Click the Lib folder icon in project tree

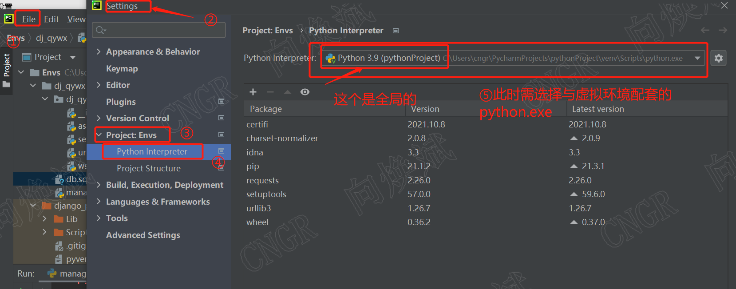point(59,219)
